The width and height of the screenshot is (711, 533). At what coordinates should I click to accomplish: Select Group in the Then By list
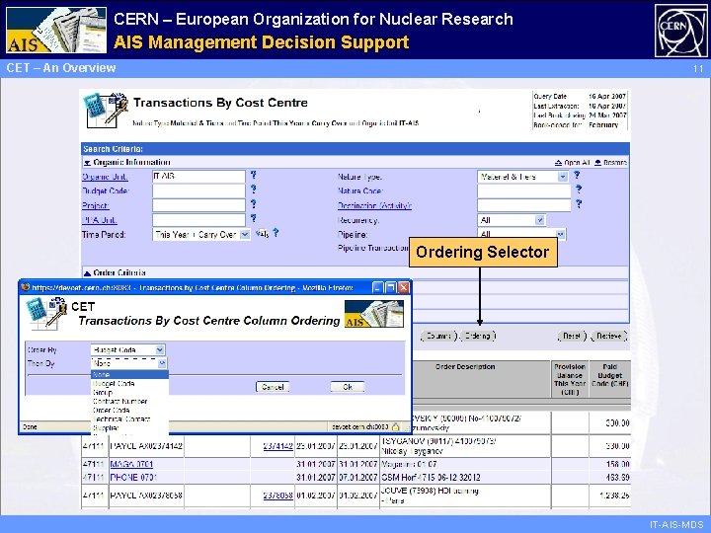click(129, 393)
